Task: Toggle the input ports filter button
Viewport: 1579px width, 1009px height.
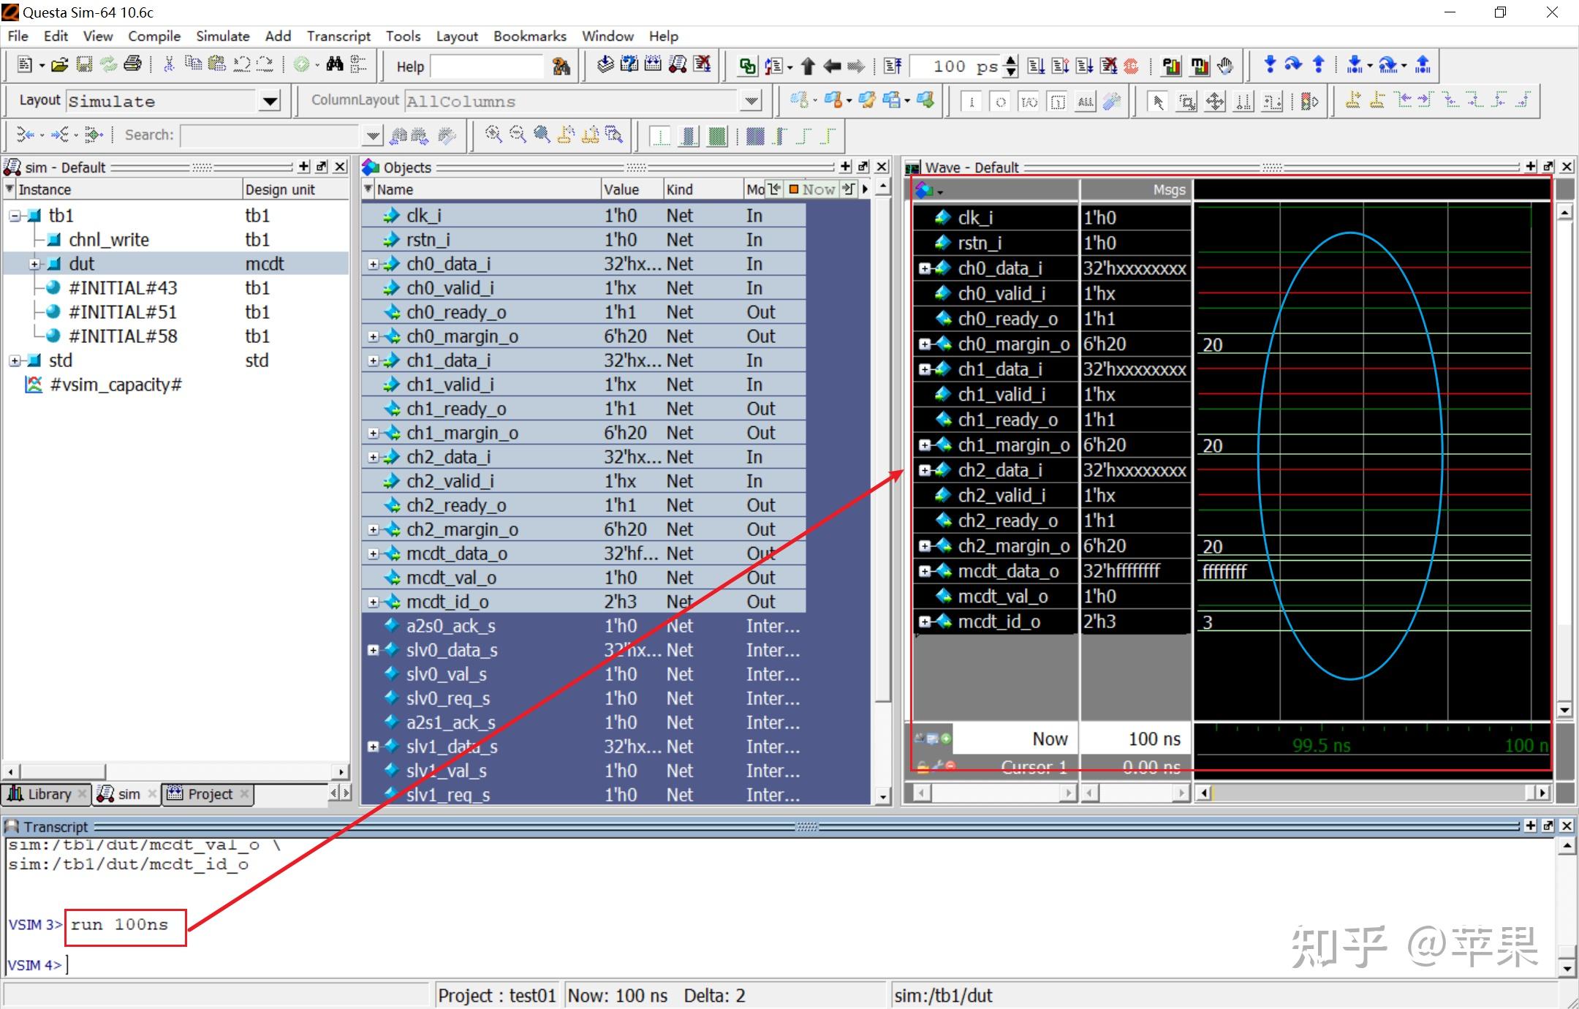Action: coord(972,102)
